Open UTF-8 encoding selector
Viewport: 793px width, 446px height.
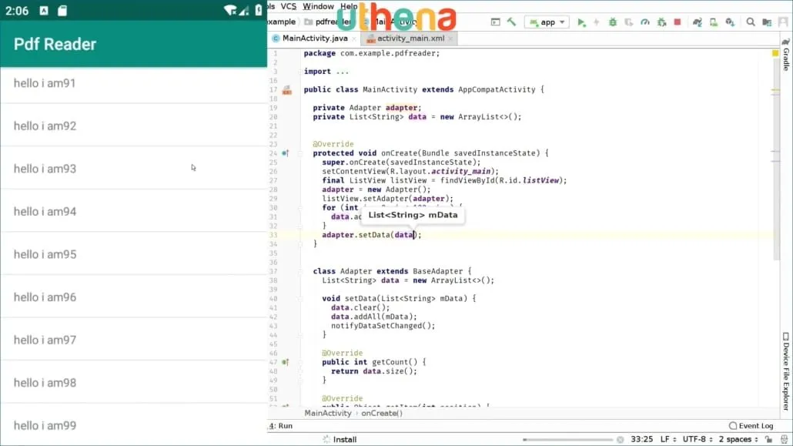coord(698,439)
